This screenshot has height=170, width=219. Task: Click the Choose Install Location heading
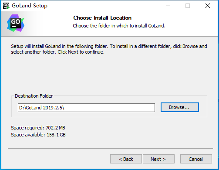(102, 18)
